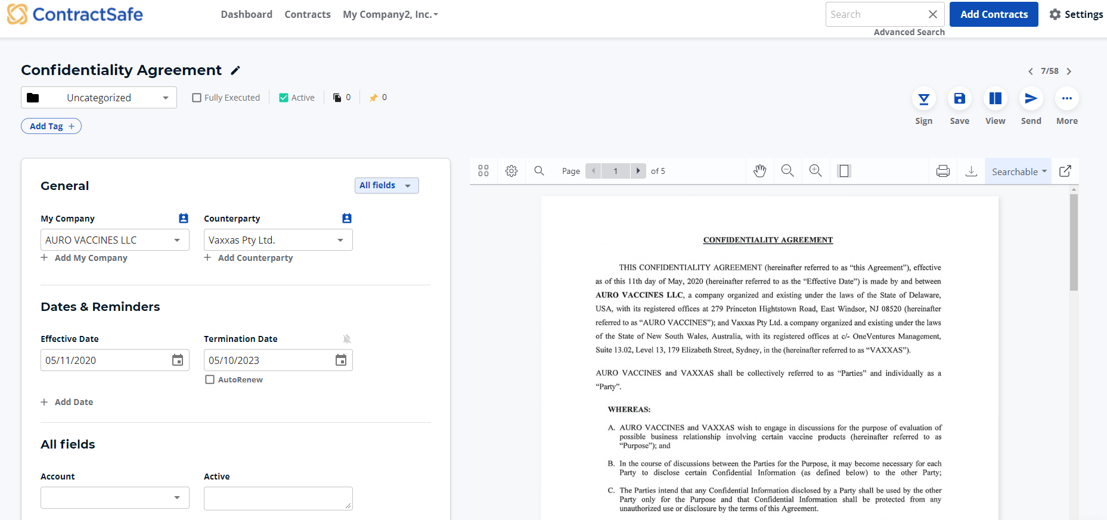This screenshot has width=1107, height=520.
Task: Open the Contracts menu item
Action: coord(308,14)
